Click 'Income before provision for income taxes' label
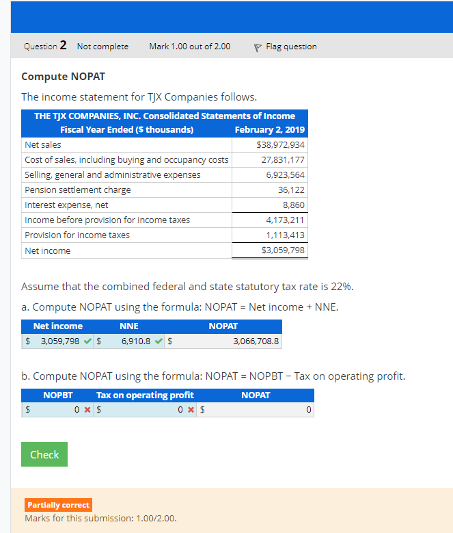 tap(107, 220)
